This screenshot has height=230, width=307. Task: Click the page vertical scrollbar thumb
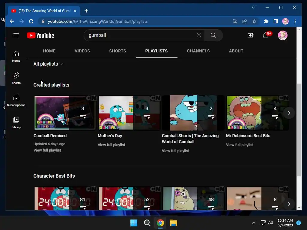299,130
